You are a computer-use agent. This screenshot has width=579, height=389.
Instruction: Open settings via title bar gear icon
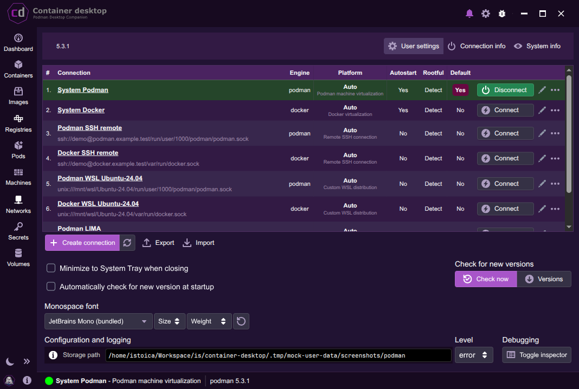tap(486, 14)
